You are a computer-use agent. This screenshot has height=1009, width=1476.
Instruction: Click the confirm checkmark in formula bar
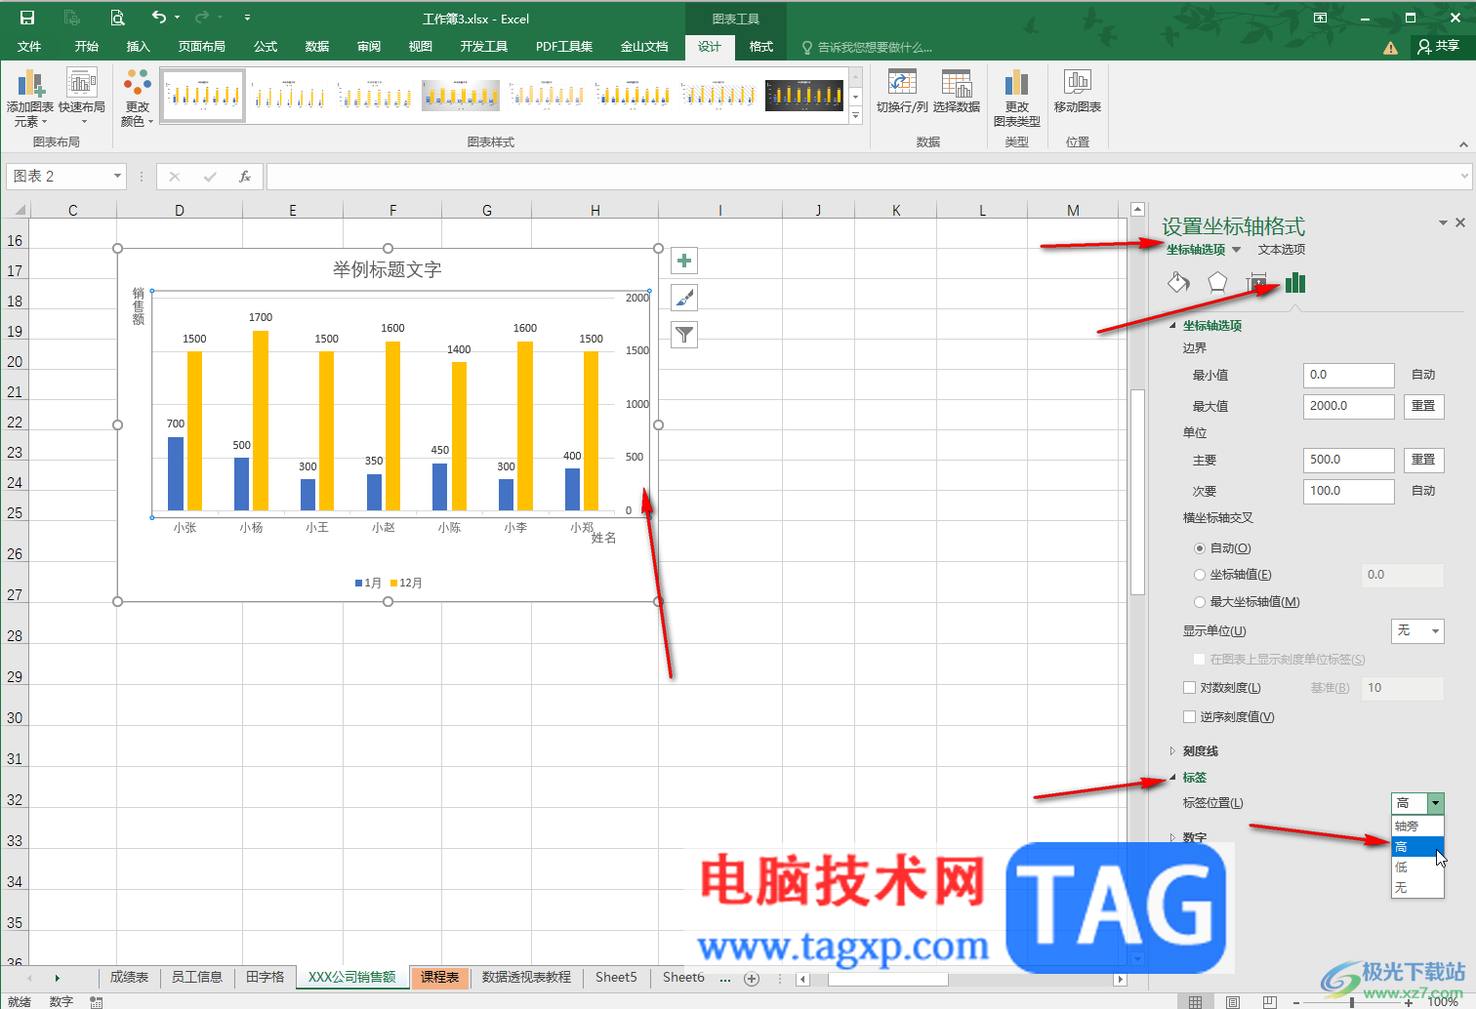pyautogui.click(x=210, y=177)
